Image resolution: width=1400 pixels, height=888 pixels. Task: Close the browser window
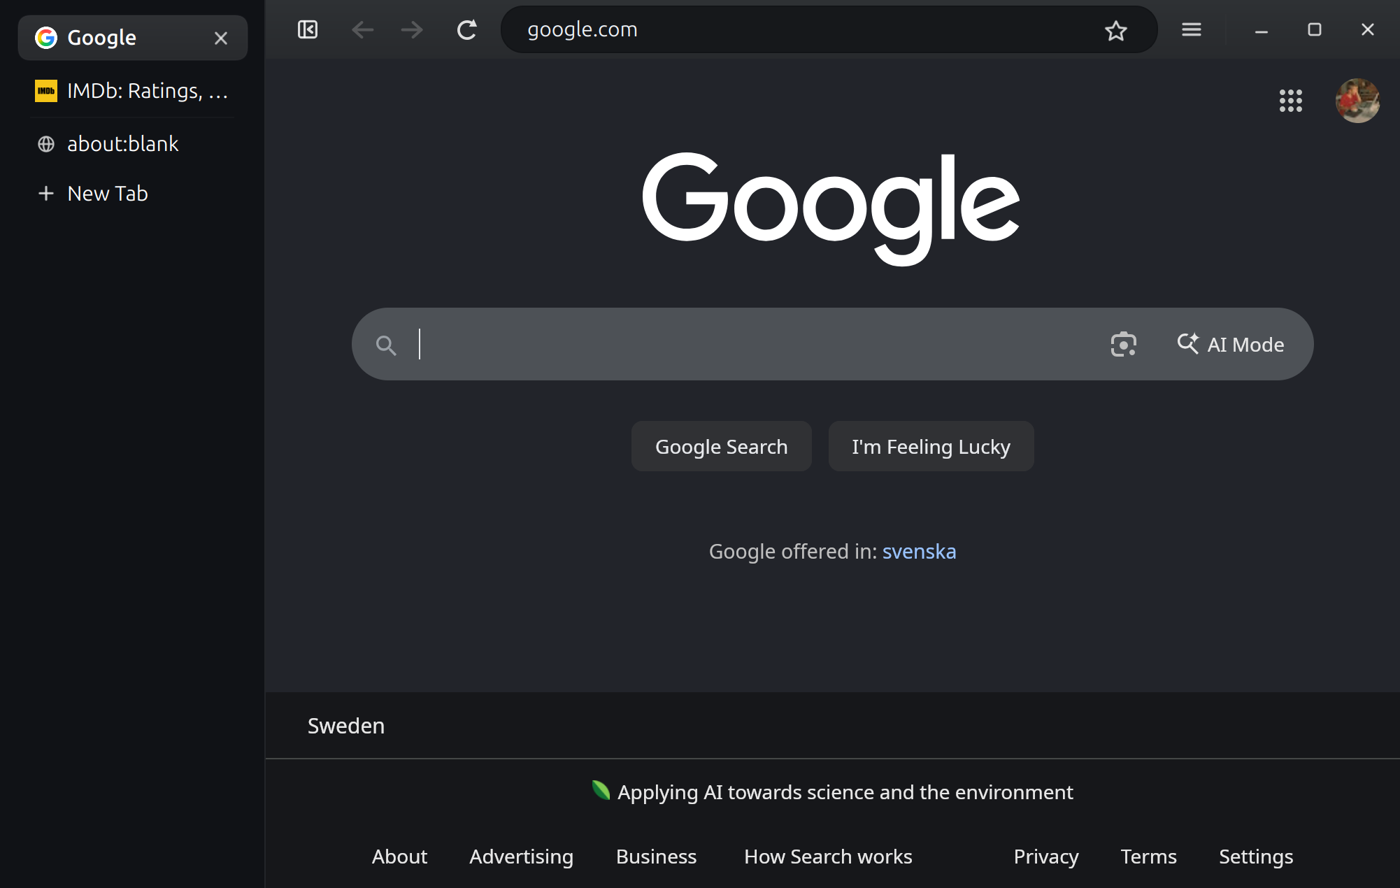(x=1368, y=29)
